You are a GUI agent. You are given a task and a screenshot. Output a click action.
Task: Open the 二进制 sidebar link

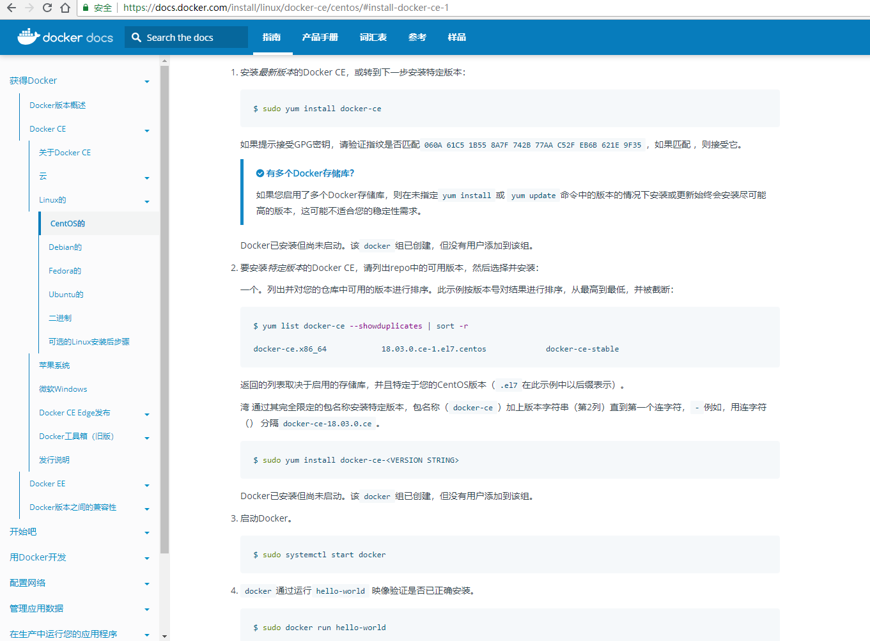click(x=60, y=318)
